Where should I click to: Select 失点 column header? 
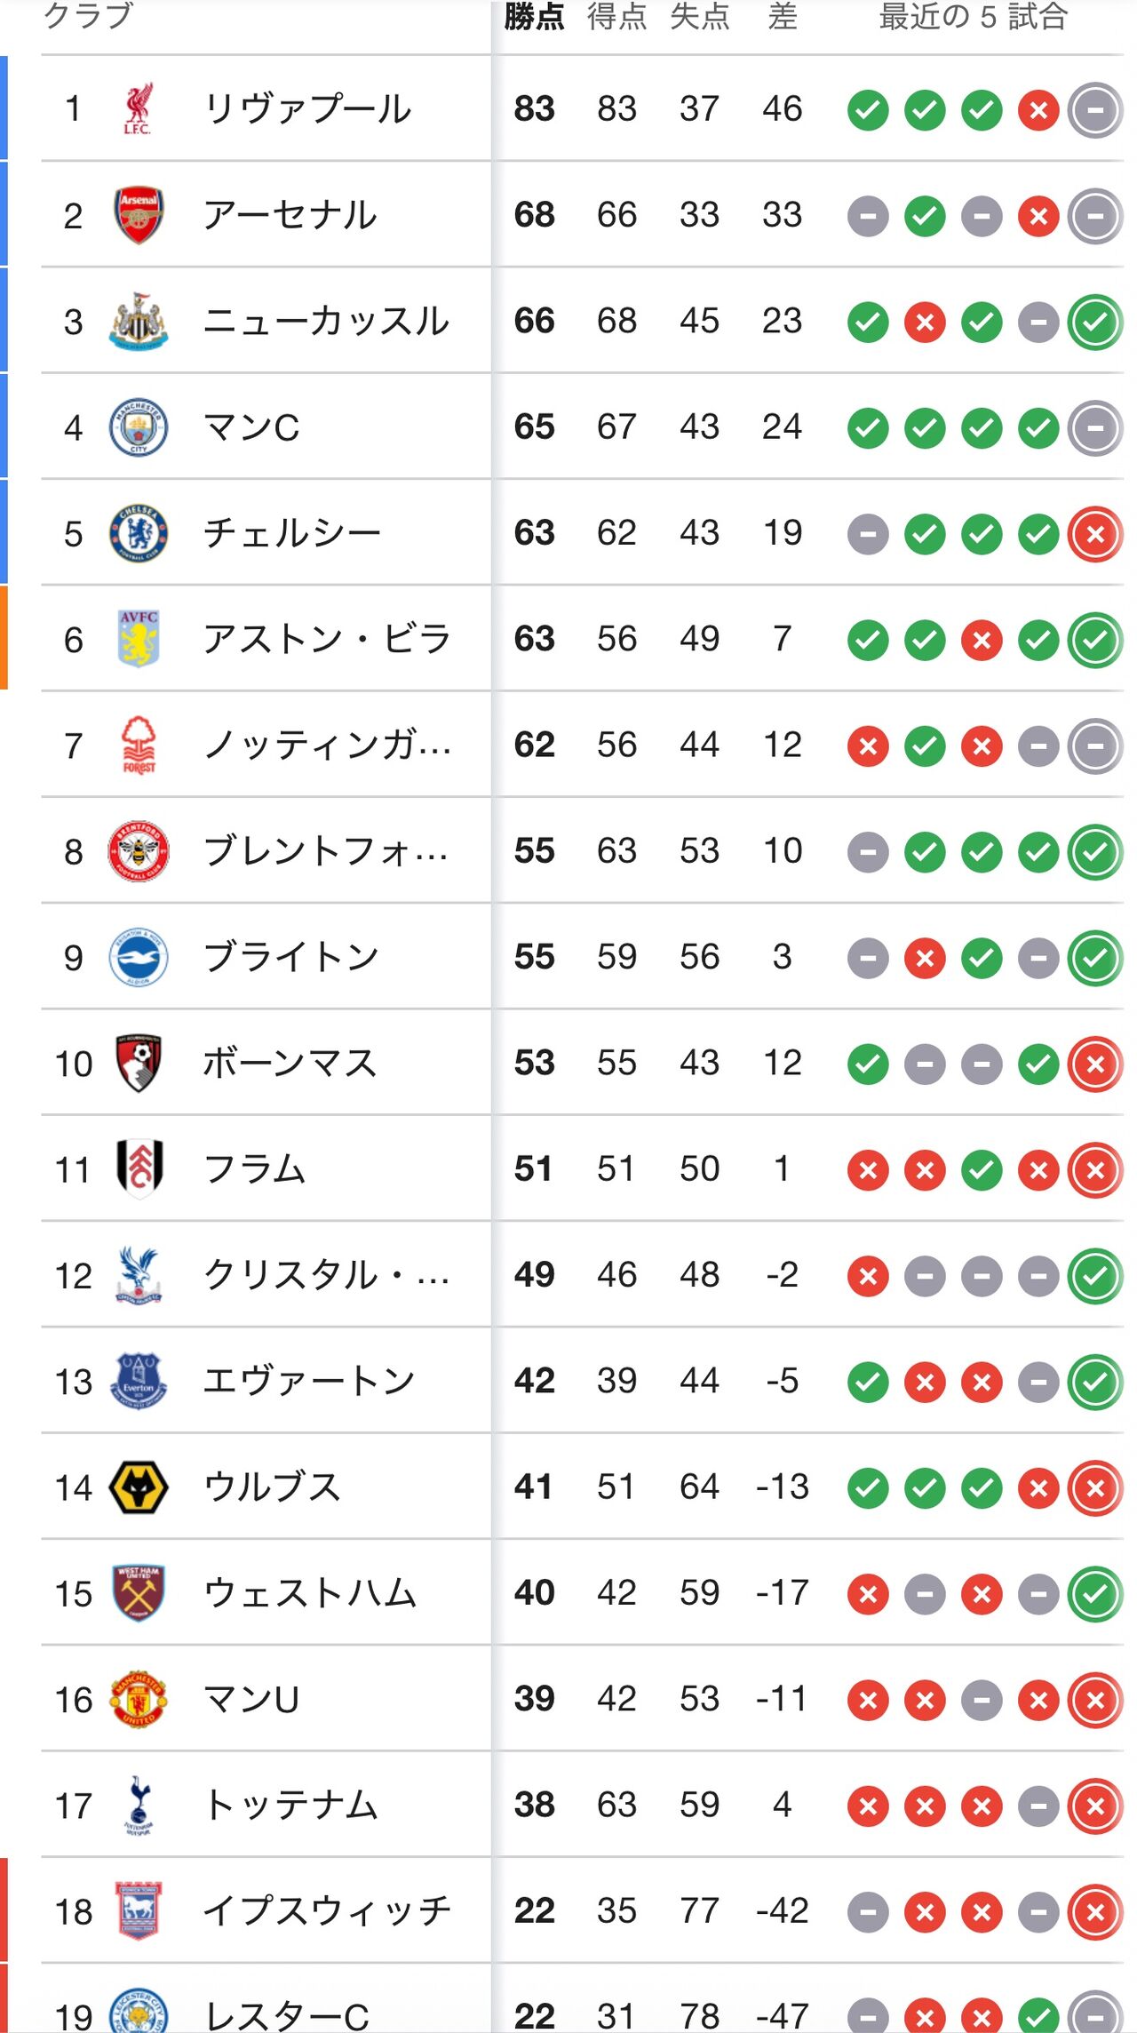[699, 16]
